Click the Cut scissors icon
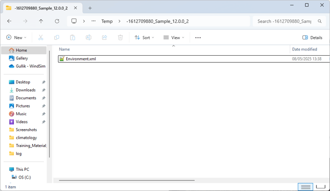 [41, 37]
